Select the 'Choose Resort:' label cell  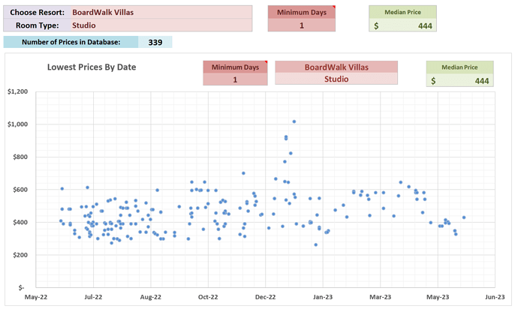(37, 13)
